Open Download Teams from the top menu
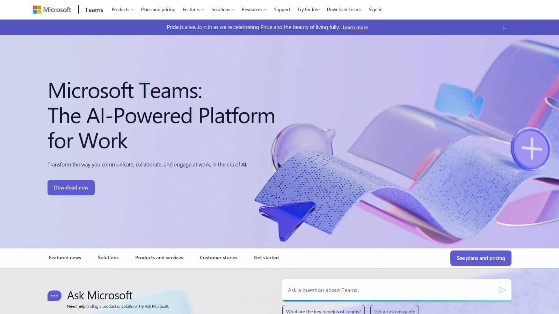Image resolution: width=559 pixels, height=314 pixels. click(344, 9)
